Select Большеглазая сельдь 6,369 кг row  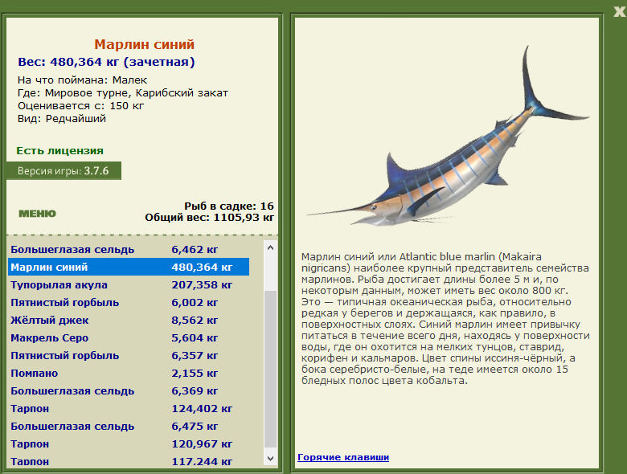coord(129,391)
